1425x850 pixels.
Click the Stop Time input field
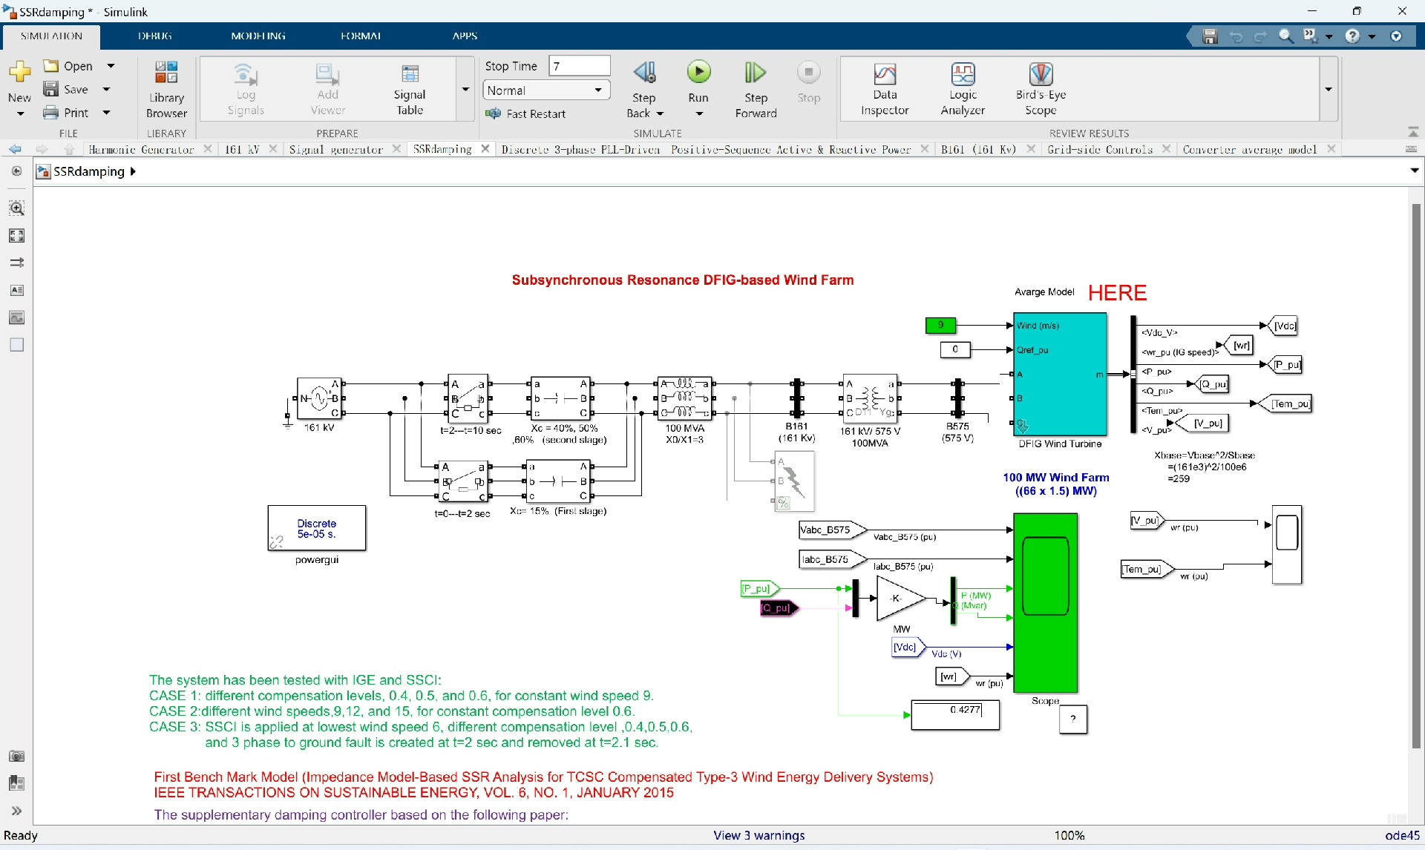(x=579, y=66)
